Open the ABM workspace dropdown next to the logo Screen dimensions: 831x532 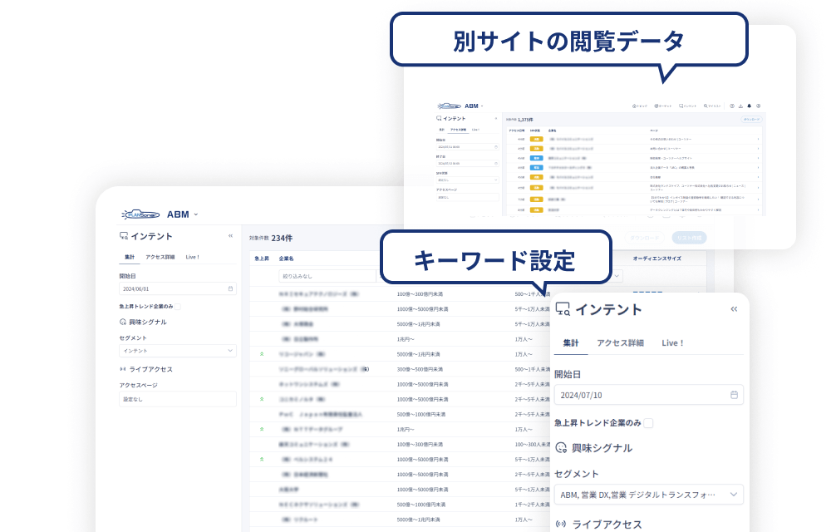(196, 214)
